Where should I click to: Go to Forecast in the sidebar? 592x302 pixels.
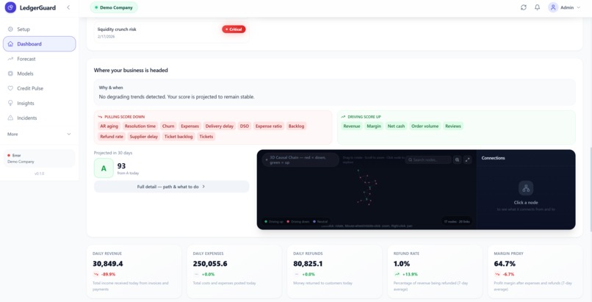pos(39,59)
